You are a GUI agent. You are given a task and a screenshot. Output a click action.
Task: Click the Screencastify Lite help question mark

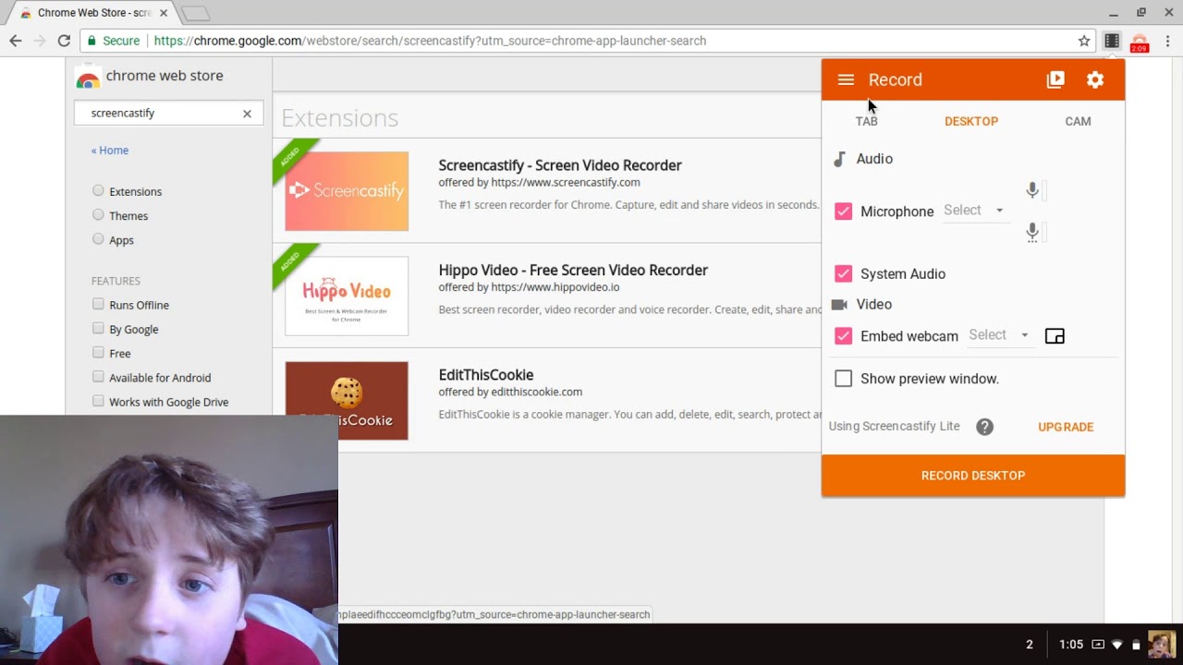985,427
